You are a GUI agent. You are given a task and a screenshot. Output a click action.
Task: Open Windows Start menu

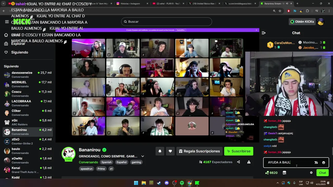point(136,183)
